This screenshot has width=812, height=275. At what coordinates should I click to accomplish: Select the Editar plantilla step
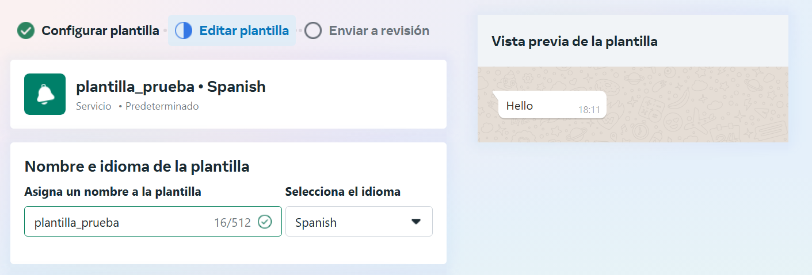244,30
